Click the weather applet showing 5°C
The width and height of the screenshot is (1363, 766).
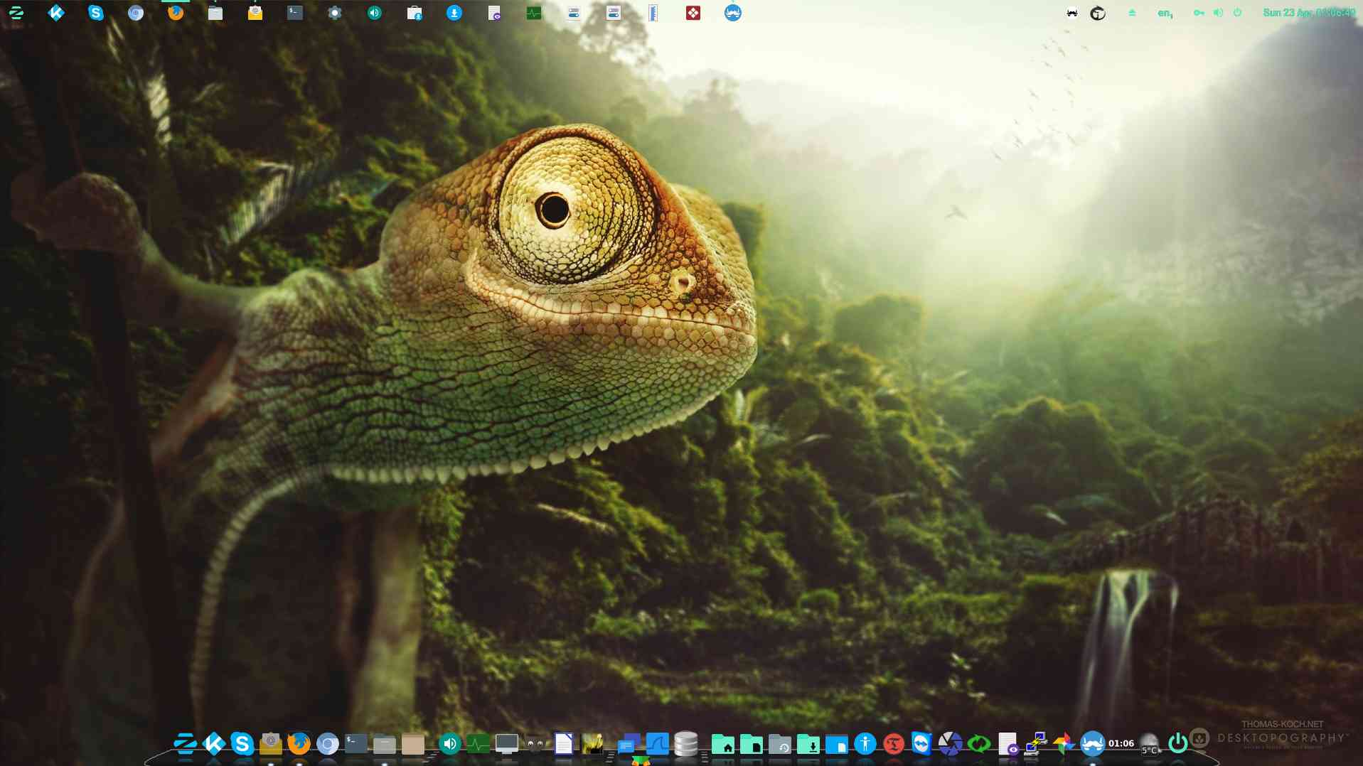click(x=1149, y=744)
